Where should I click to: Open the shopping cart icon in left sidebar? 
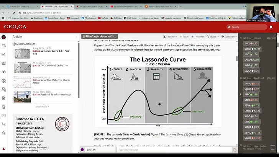click(3, 124)
